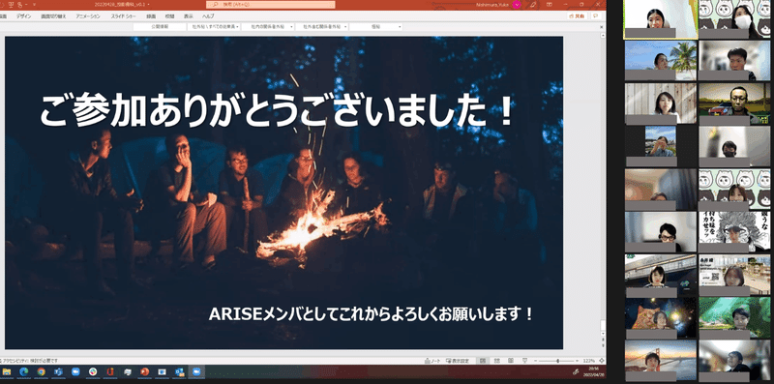Open the user account avatar in title bar

tap(517, 5)
